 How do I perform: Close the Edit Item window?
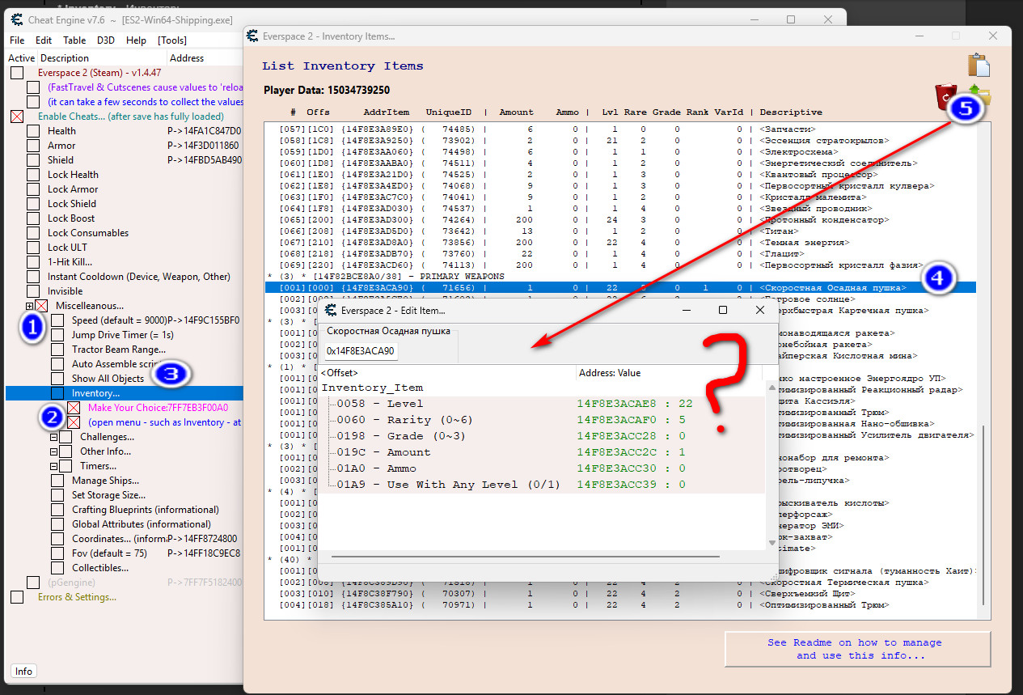pyautogui.click(x=760, y=310)
